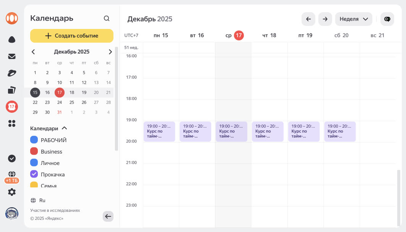The width and height of the screenshot is (406, 232).
Task: Select the пн 15 day header
Action: point(161,35)
